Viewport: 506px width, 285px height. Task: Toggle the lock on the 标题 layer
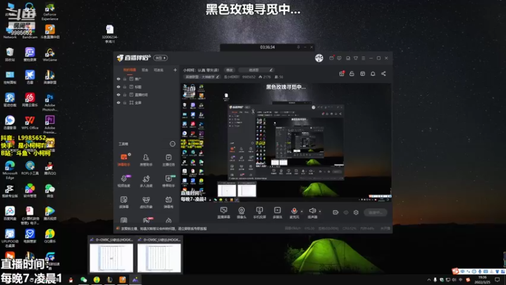[x=125, y=87]
